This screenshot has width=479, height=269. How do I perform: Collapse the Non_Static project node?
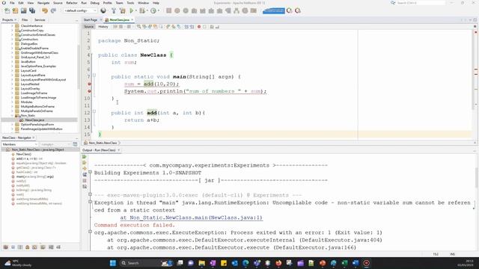12,116
